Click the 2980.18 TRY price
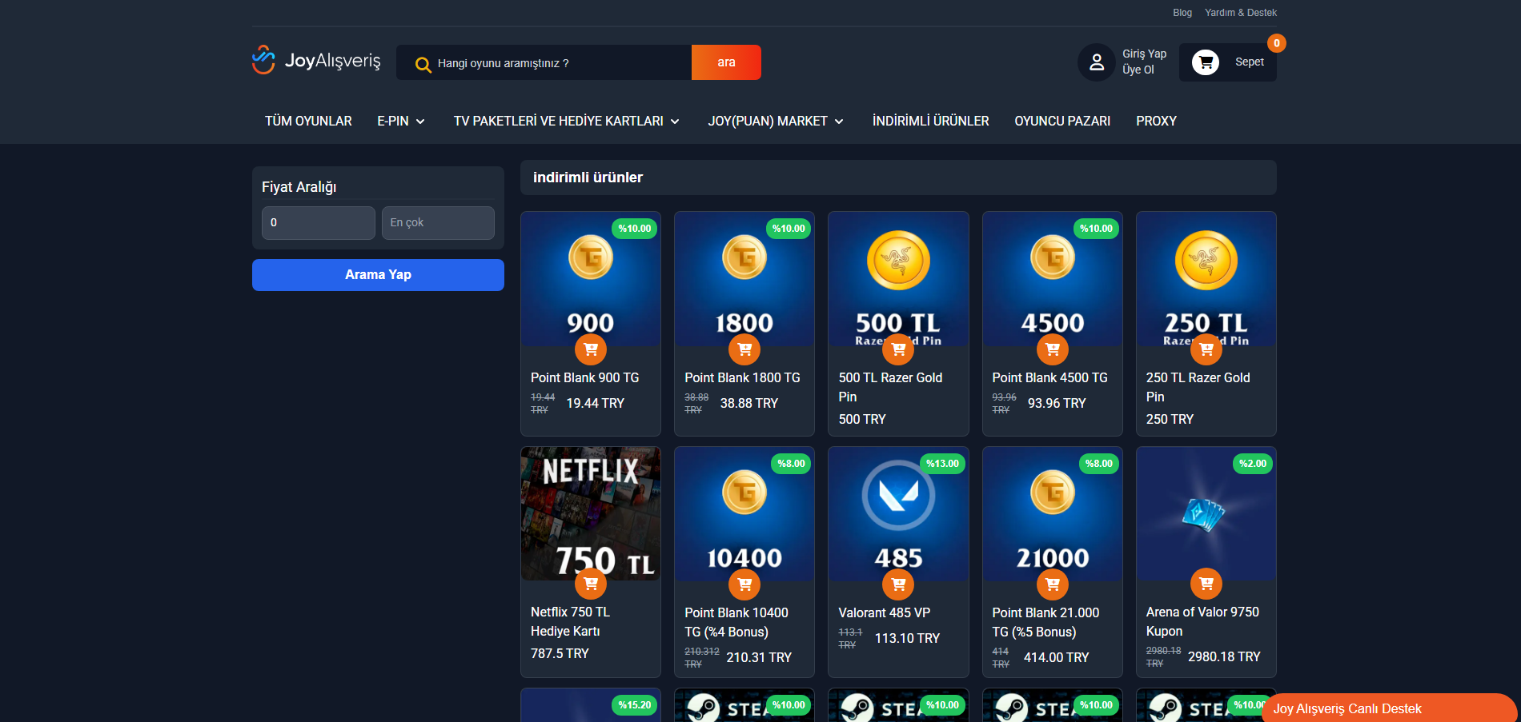The image size is (1521, 722). click(x=1224, y=656)
